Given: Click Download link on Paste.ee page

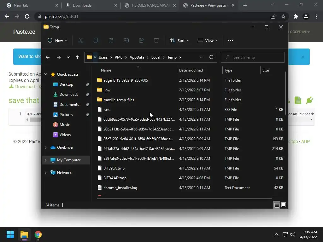Looking at the screenshot, I should [25, 87].
